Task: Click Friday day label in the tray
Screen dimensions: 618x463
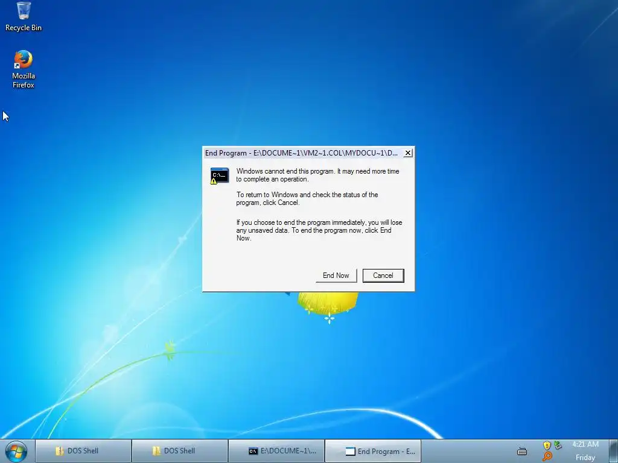Action: point(585,458)
